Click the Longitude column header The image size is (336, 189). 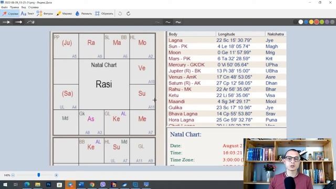pos(240,34)
